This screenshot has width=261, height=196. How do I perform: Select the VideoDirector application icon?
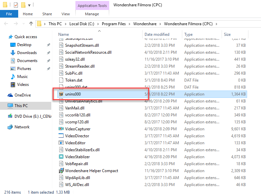[61, 136]
